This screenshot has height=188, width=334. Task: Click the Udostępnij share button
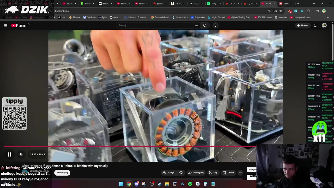tap(196, 173)
